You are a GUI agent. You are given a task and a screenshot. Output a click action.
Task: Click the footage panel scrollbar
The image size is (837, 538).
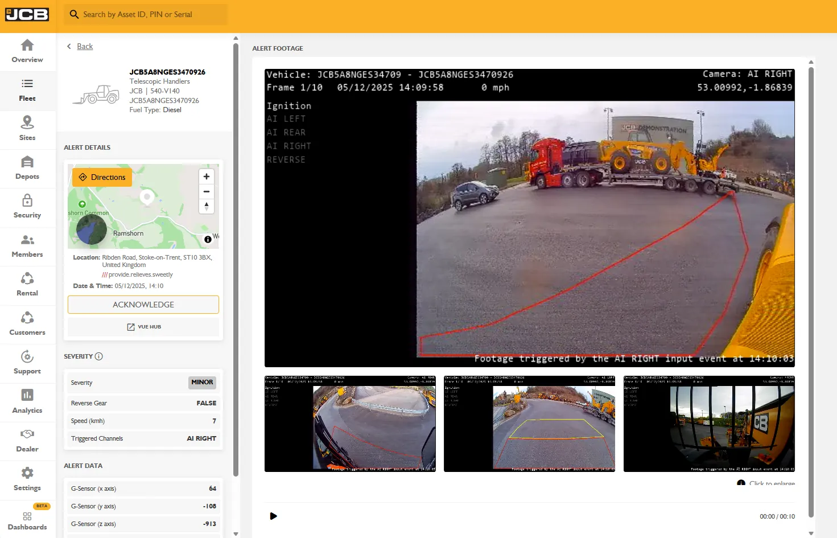click(811, 293)
